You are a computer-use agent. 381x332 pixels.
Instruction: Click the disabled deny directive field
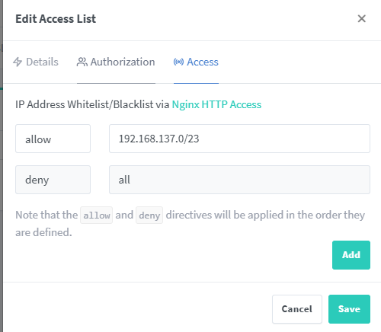(53, 180)
